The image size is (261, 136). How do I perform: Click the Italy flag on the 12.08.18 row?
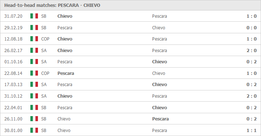34,39
